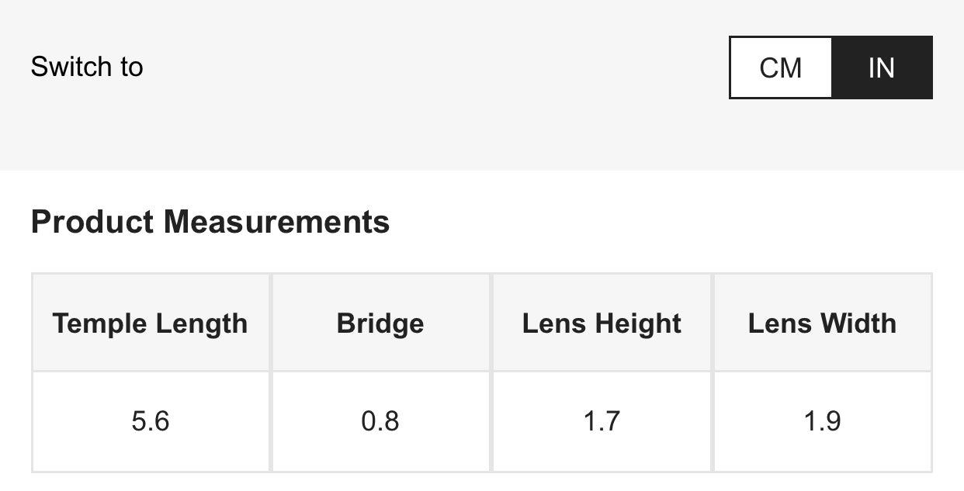Image resolution: width=964 pixels, height=491 pixels.
Task: Select the IN unit option
Action: click(882, 67)
